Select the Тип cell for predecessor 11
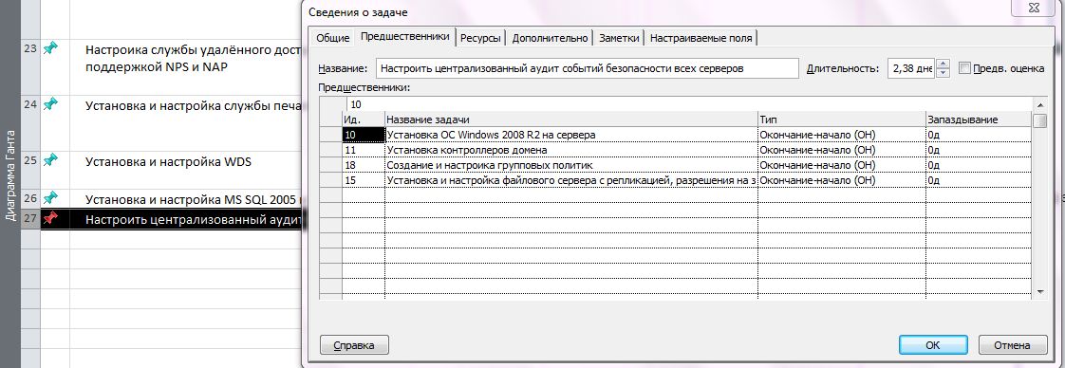This screenshot has width=1065, height=368. click(842, 149)
